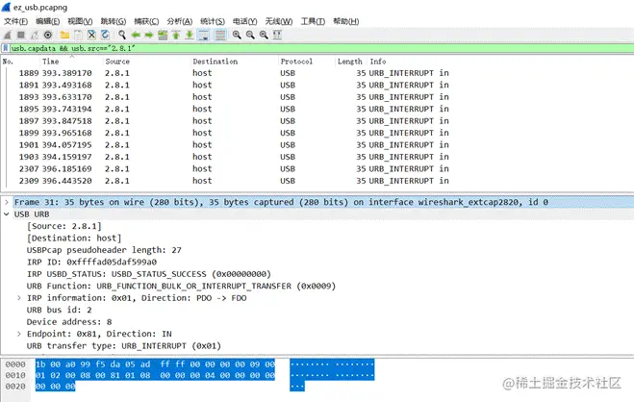Screen dimensions: 634x402
Task: Collapse the USB URB tree
Action: 7,214
